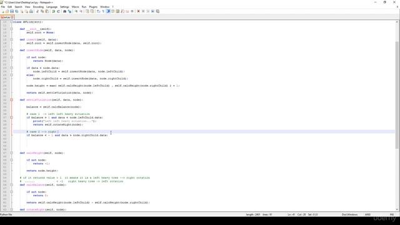Collapse the class AVL fold marker
Viewport: 400px width, 225px height.
click(x=11, y=22)
